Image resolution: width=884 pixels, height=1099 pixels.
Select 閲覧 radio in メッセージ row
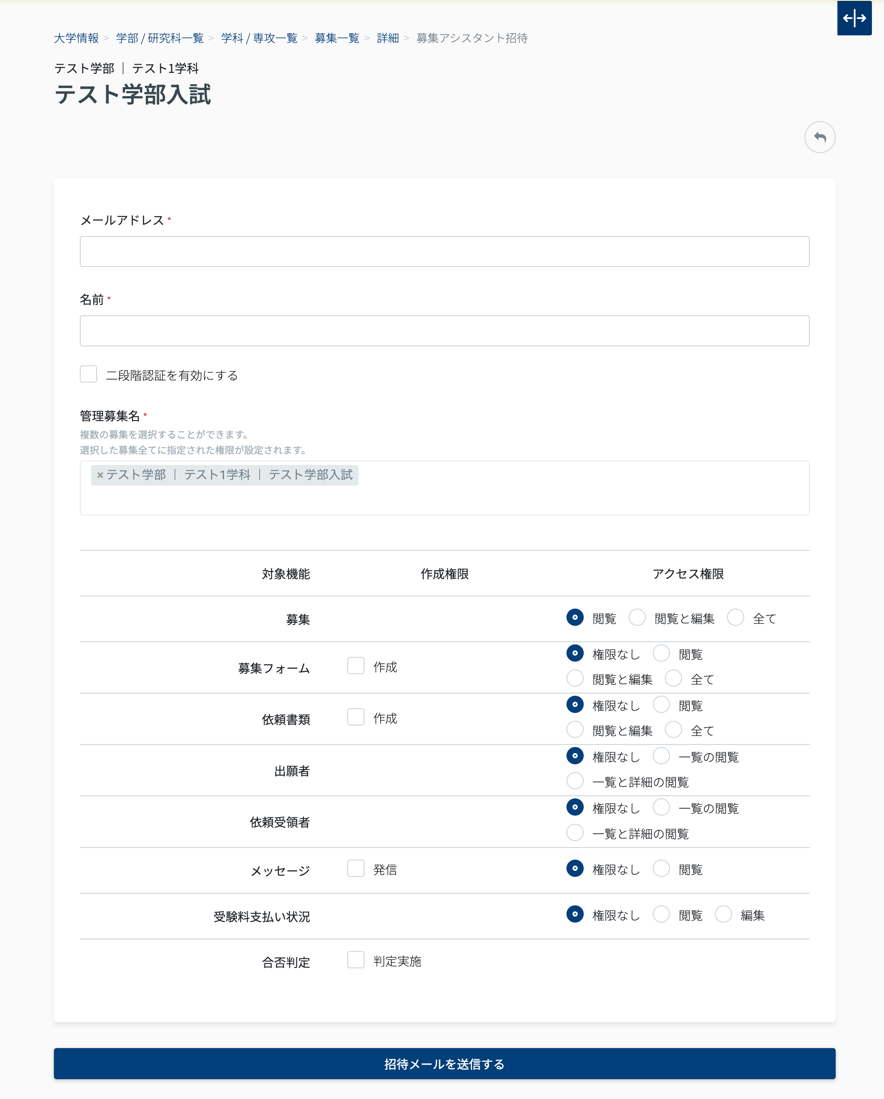[661, 869]
